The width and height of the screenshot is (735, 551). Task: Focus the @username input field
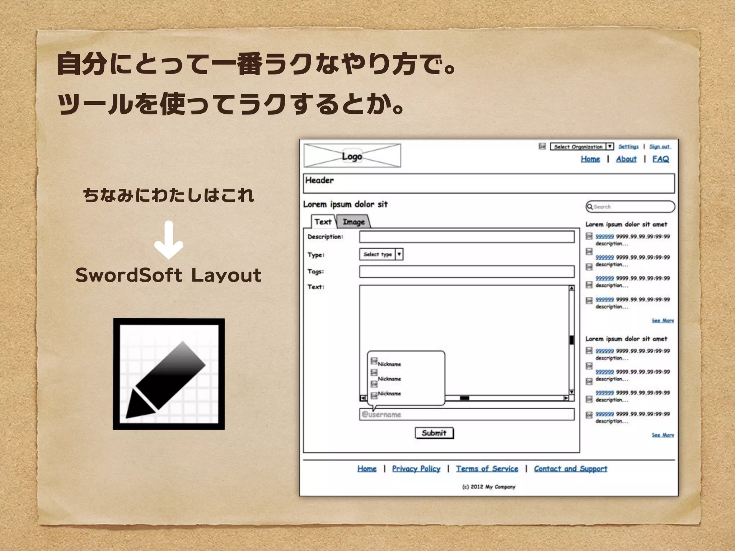[467, 414]
